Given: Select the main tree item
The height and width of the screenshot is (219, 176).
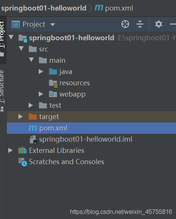Looking at the screenshot, I should pos(58,60).
